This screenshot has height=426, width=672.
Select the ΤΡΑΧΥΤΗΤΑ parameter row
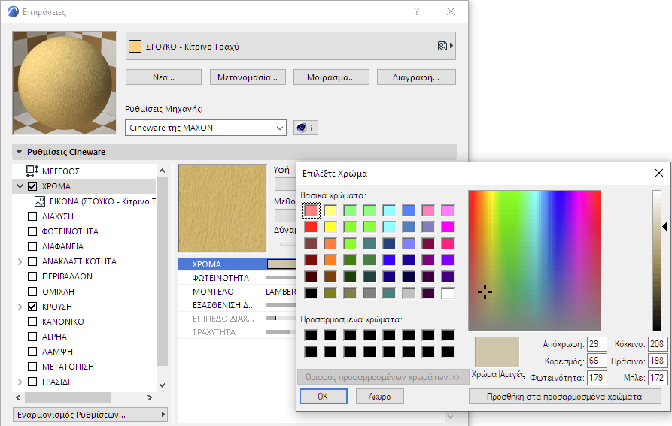[x=236, y=332]
